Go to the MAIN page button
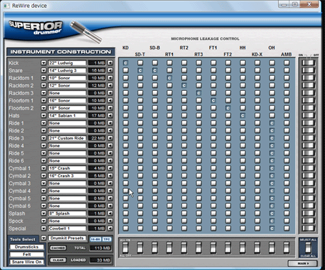 (303, 264)
